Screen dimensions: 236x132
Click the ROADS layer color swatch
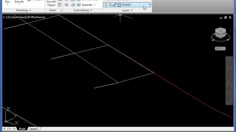pyautogui.click(x=119, y=5)
